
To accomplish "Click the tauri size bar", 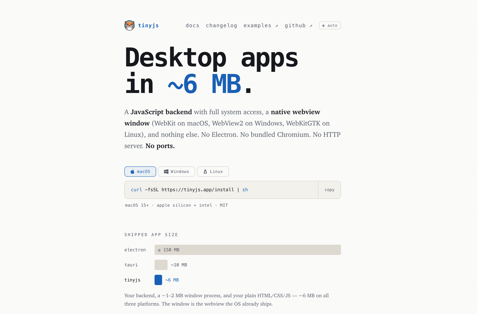I will tap(161, 265).
